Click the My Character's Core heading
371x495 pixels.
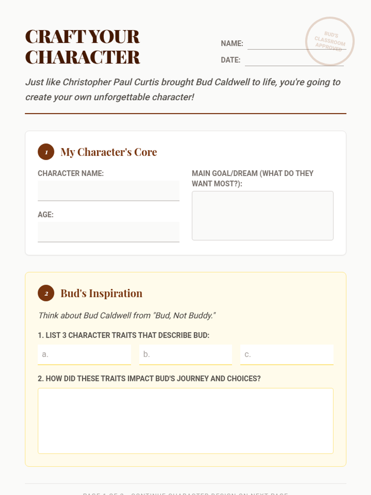coord(109,152)
